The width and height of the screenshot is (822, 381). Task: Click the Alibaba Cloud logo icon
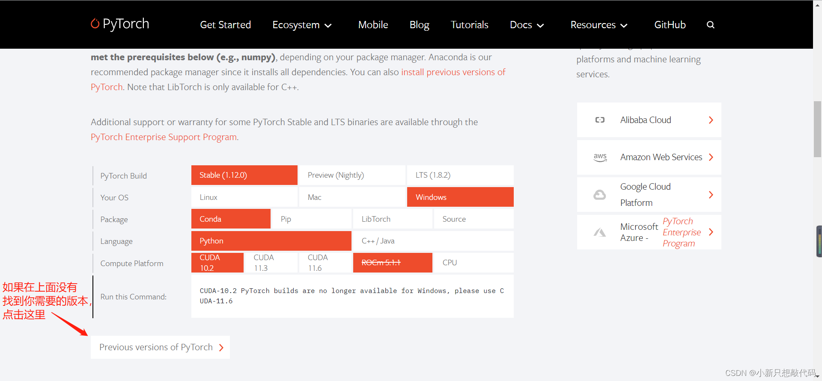coord(600,120)
